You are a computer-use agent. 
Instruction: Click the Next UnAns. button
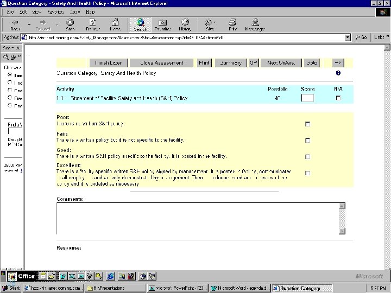(281, 63)
